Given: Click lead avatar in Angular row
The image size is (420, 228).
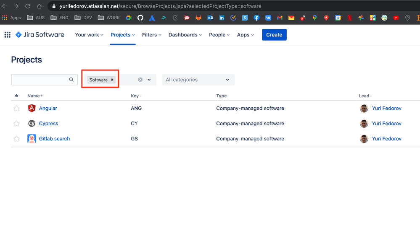Looking at the screenshot, I should coord(364,108).
